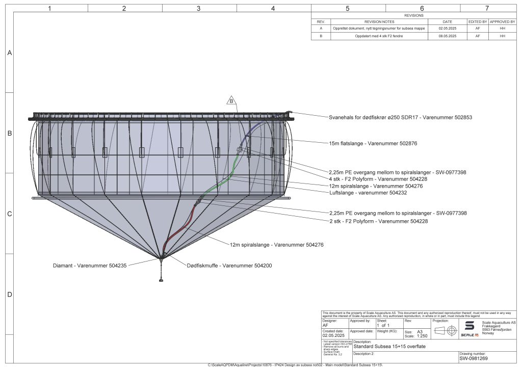This screenshot has width=522, height=367.
Task: Click the revision triangle marker B
Action: pos(231,100)
